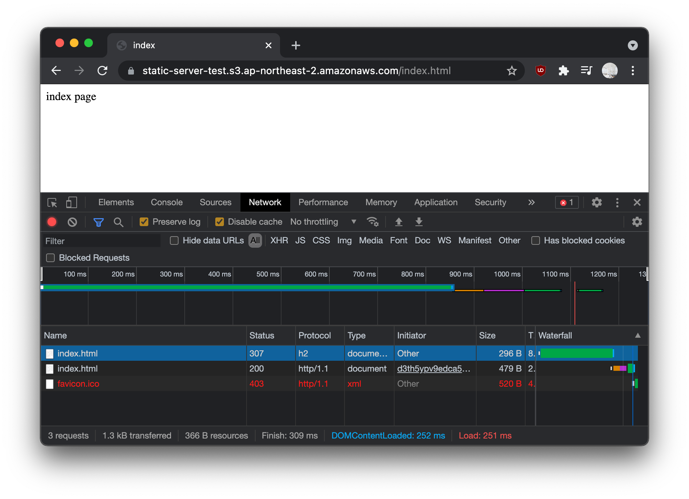Enable Hide data URLs checkbox
This screenshot has width=689, height=499.
point(174,240)
